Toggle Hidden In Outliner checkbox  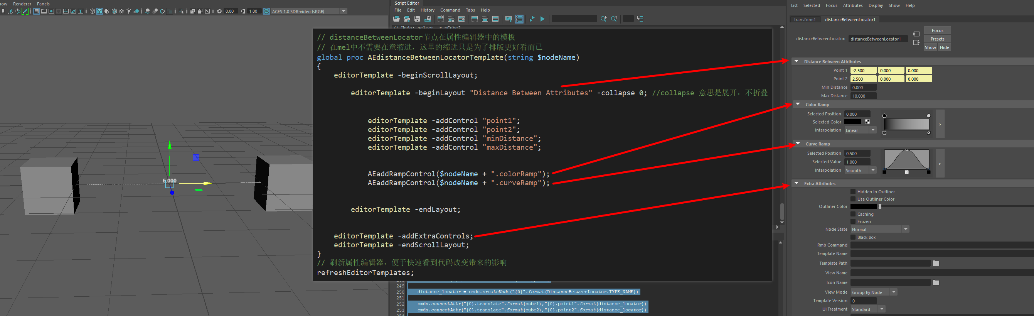pyautogui.click(x=853, y=192)
